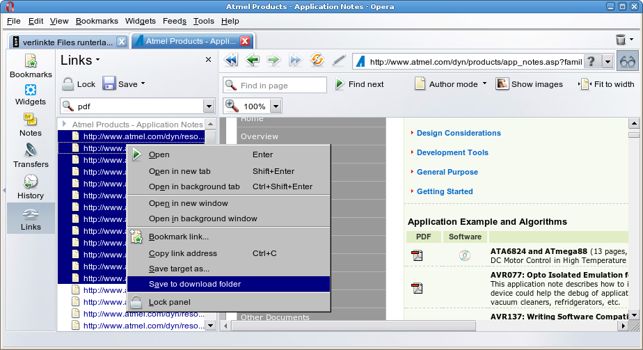
Task: Open the Notes panel icon
Action: pos(31,125)
